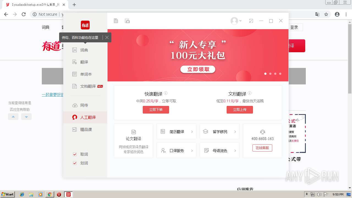Click the mini-window mode icon
This screenshot has height=198, width=352.
click(251, 21)
